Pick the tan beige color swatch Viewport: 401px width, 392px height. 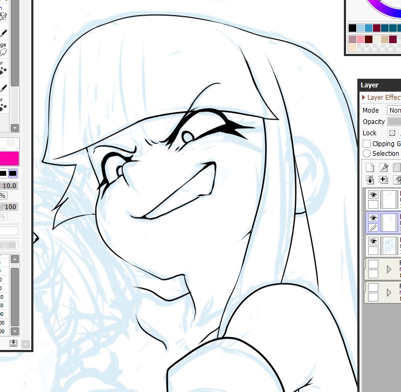pos(385,39)
